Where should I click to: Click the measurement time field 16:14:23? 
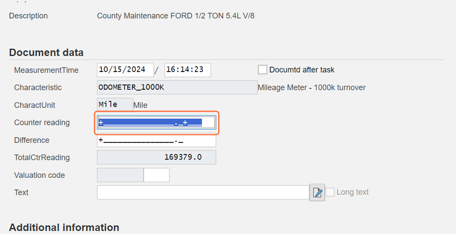(188, 70)
